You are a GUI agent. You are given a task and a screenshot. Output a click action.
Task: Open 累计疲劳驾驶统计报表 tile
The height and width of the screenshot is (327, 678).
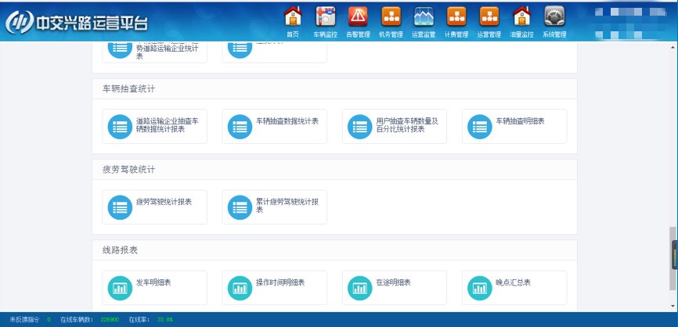(275, 207)
